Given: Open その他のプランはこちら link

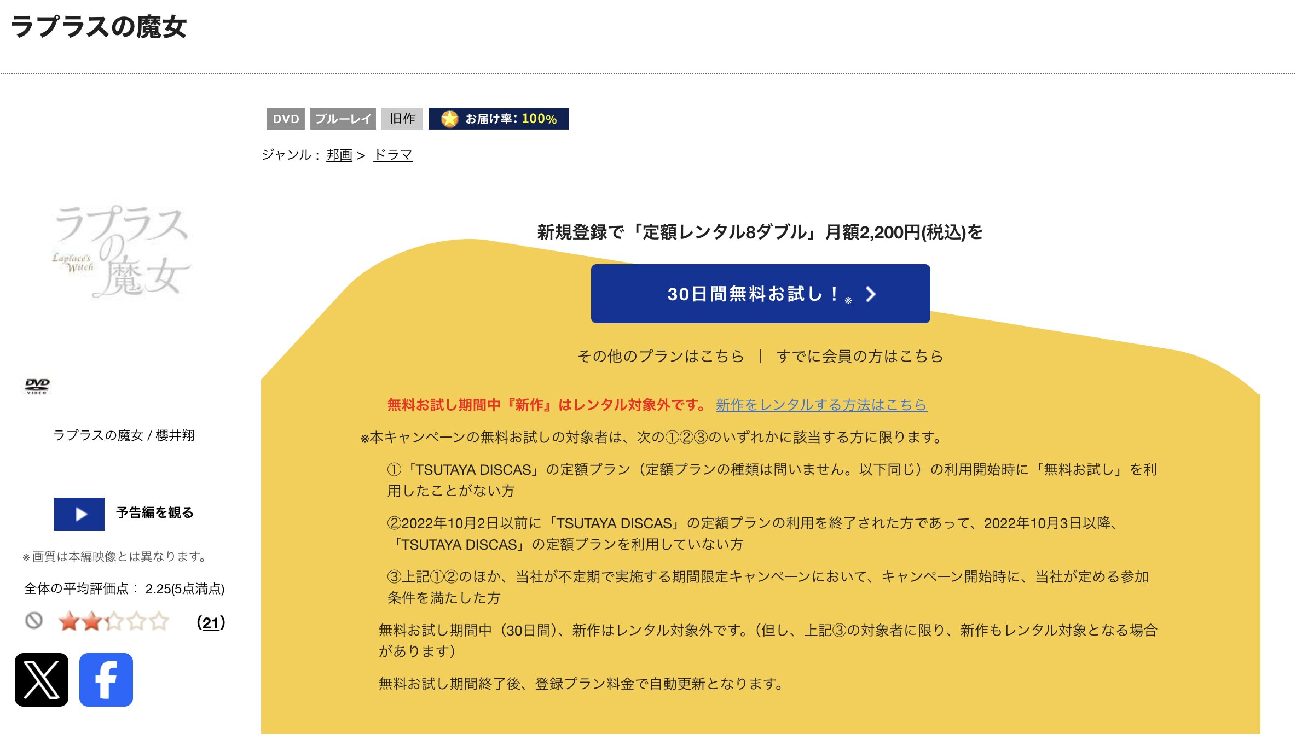Looking at the screenshot, I should 661,356.
